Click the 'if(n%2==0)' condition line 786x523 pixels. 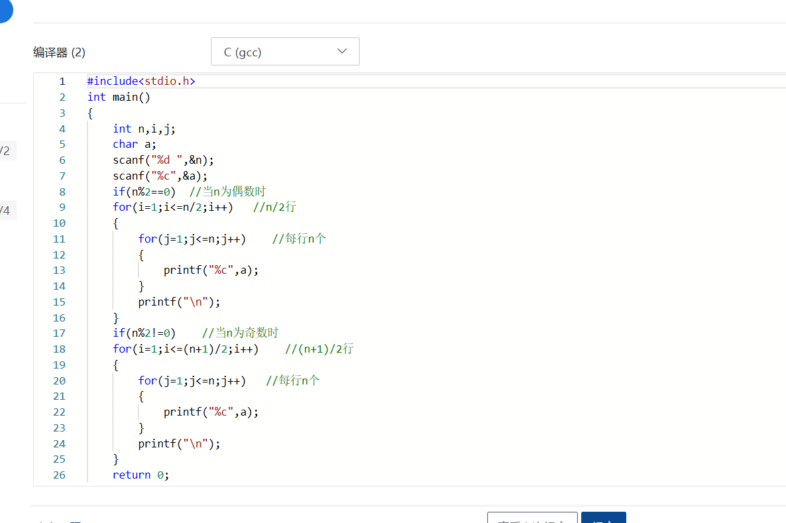coord(144,192)
